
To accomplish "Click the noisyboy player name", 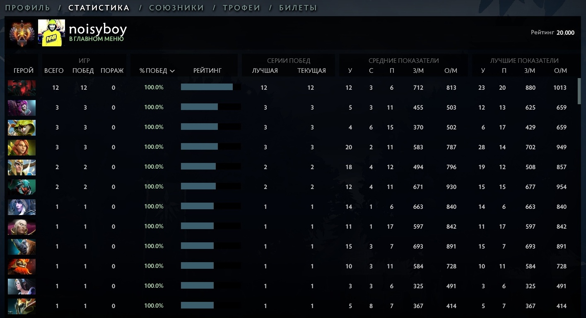I will coord(98,29).
